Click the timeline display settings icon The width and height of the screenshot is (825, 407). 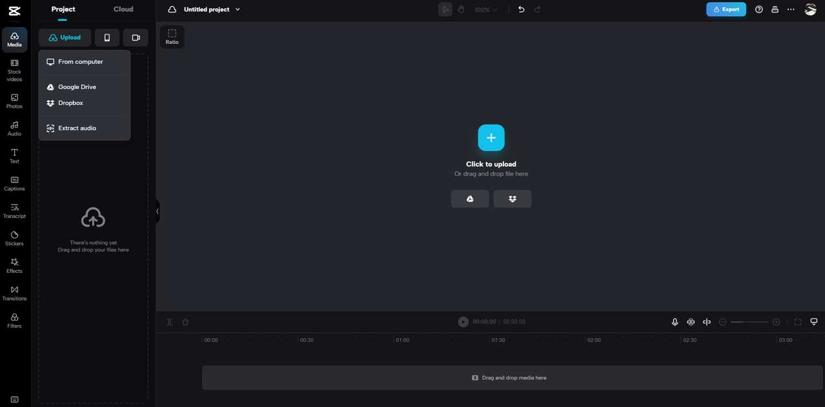(x=814, y=322)
